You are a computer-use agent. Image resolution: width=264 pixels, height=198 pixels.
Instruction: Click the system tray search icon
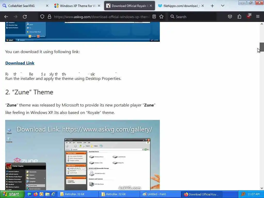(243, 194)
